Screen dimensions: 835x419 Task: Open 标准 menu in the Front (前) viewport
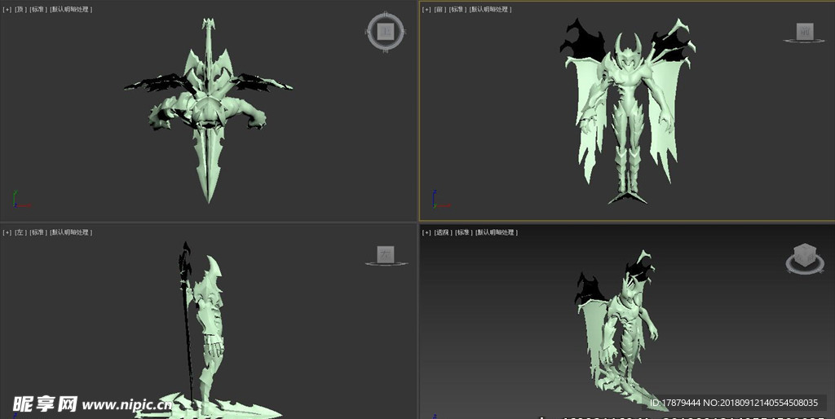point(458,10)
